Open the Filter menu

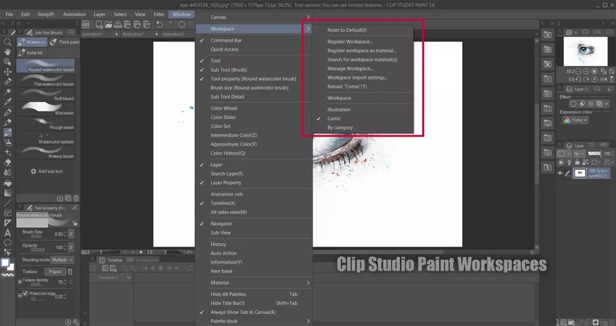159,14
